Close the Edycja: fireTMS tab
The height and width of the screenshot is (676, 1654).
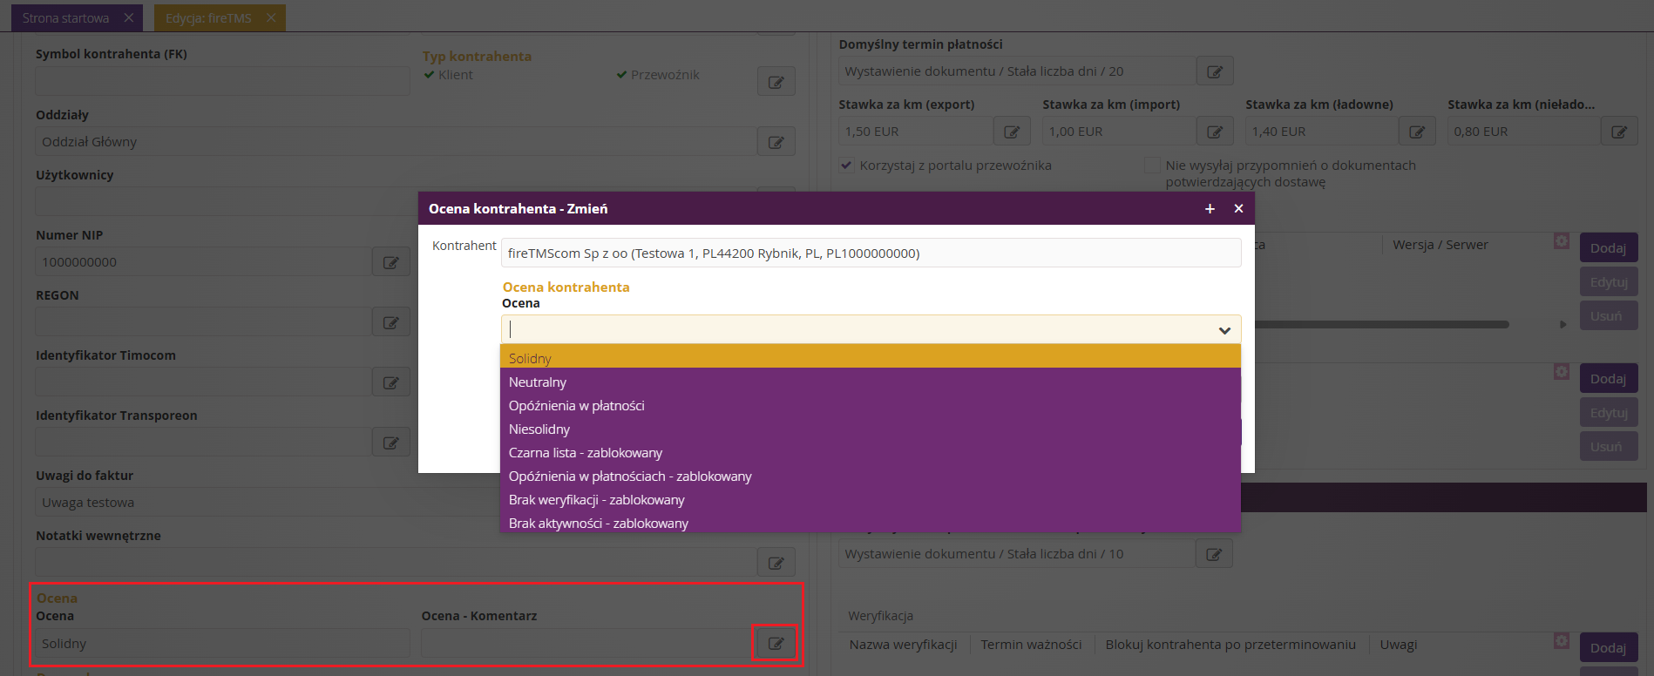click(271, 17)
